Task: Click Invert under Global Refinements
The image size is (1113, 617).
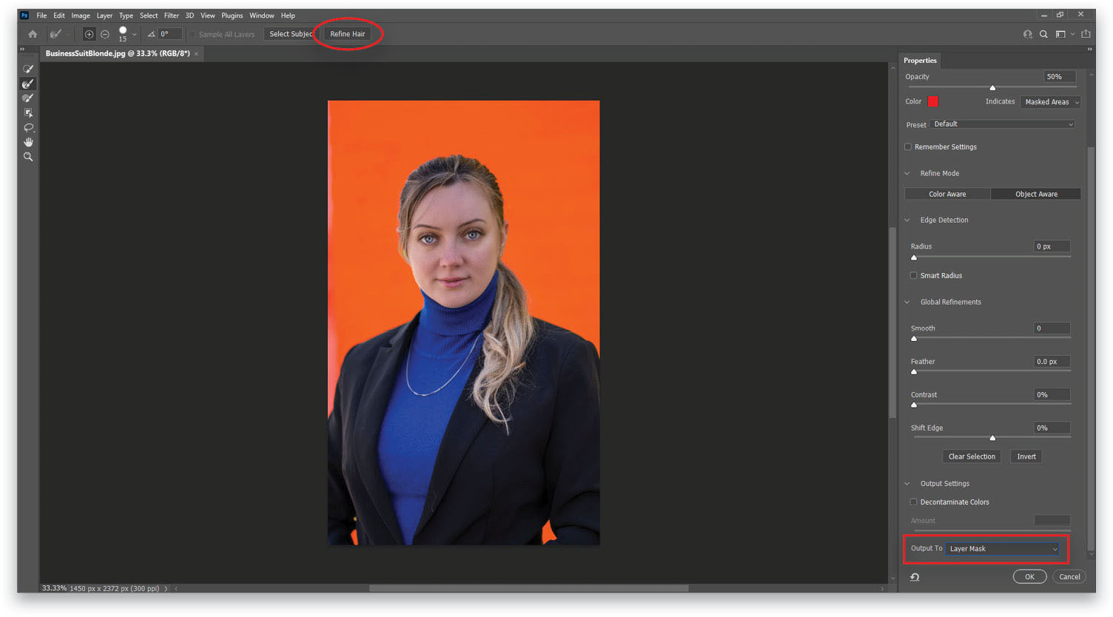Action: point(1026,456)
